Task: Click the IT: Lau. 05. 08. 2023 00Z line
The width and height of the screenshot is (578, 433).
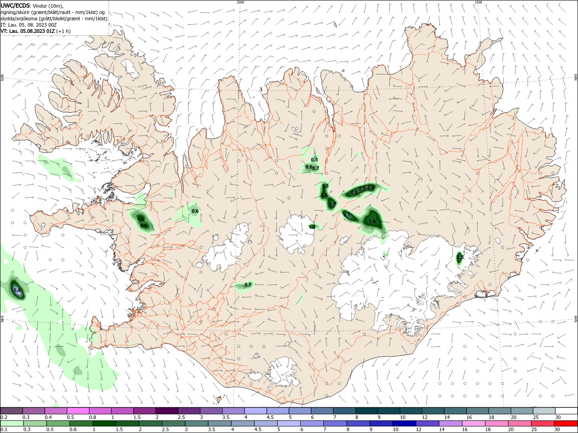Action: 28,25
